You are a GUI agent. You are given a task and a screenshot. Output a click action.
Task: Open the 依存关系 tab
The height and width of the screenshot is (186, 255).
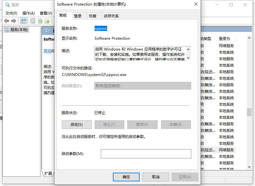(x=111, y=16)
